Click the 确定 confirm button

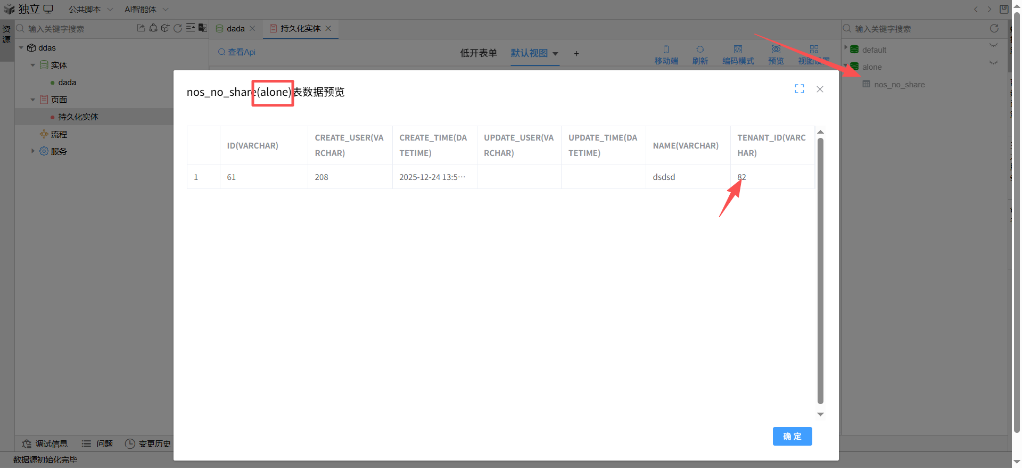point(792,436)
